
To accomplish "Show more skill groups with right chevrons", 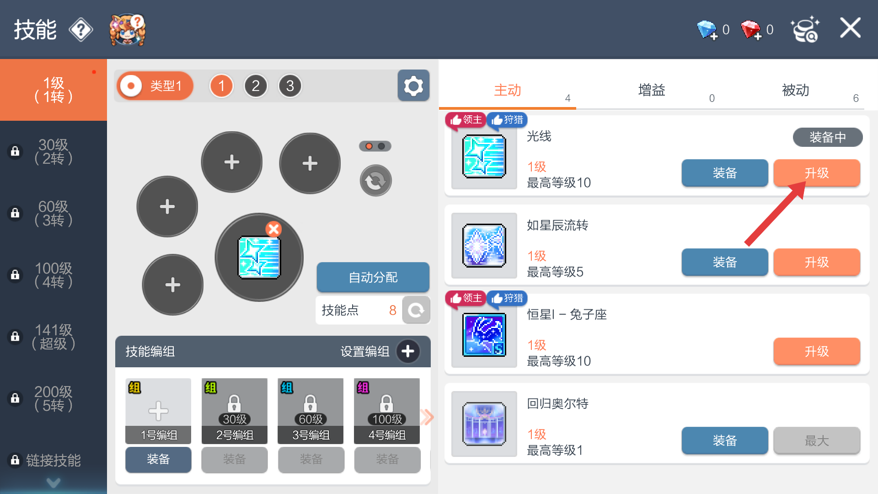I will [427, 417].
